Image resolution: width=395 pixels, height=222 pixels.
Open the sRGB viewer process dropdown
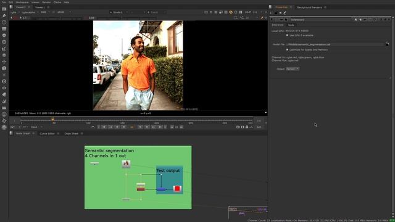(64, 12)
